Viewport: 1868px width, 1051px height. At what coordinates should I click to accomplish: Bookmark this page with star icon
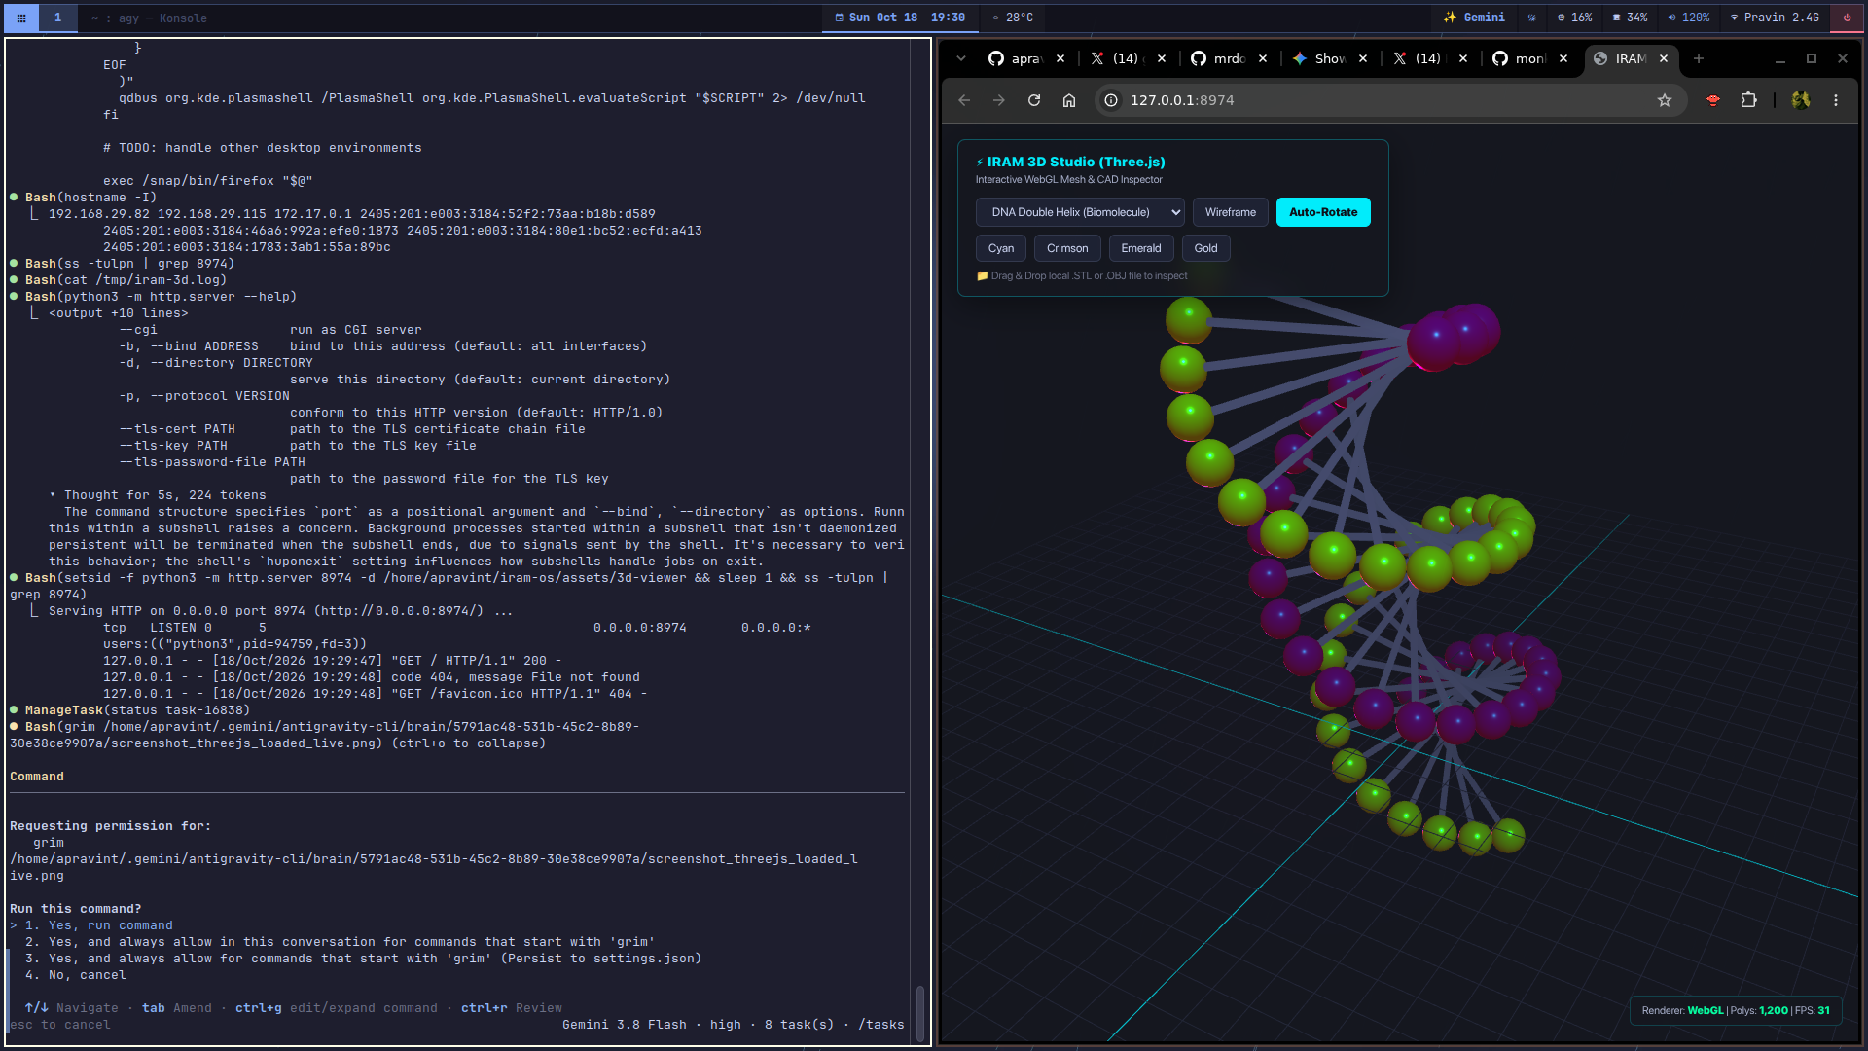pyautogui.click(x=1665, y=100)
